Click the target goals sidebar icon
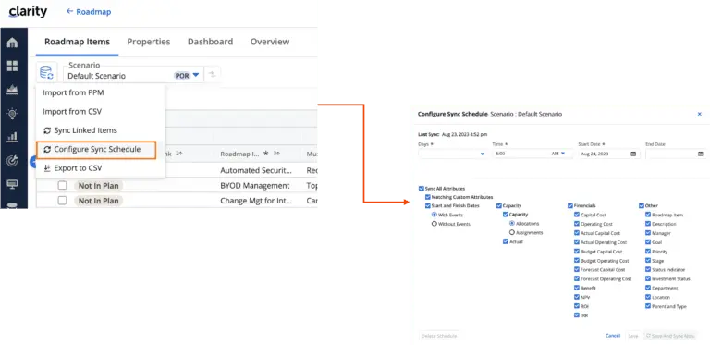The width and height of the screenshot is (710, 345). [x=13, y=160]
